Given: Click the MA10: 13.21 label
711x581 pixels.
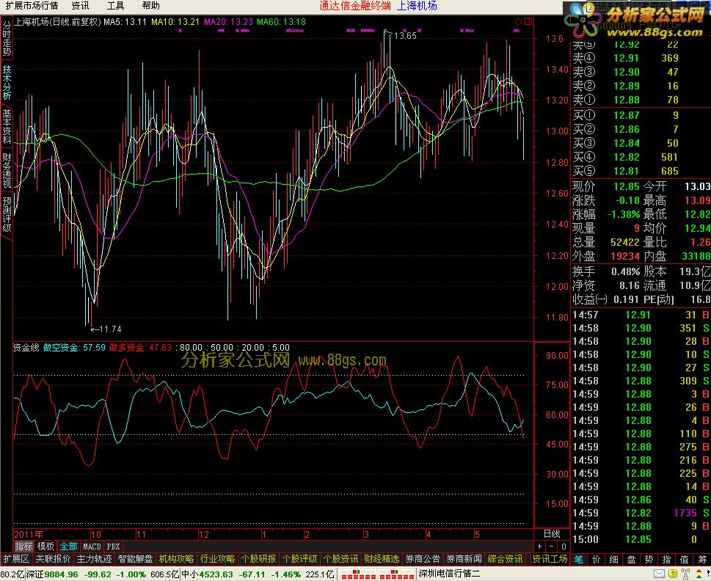Looking at the screenshot, I should click(x=175, y=22).
